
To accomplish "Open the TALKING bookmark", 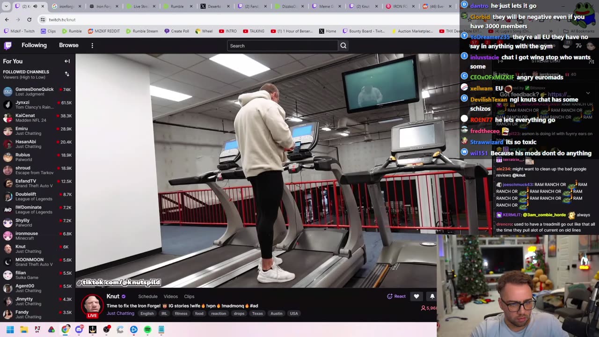I will [x=254, y=31].
